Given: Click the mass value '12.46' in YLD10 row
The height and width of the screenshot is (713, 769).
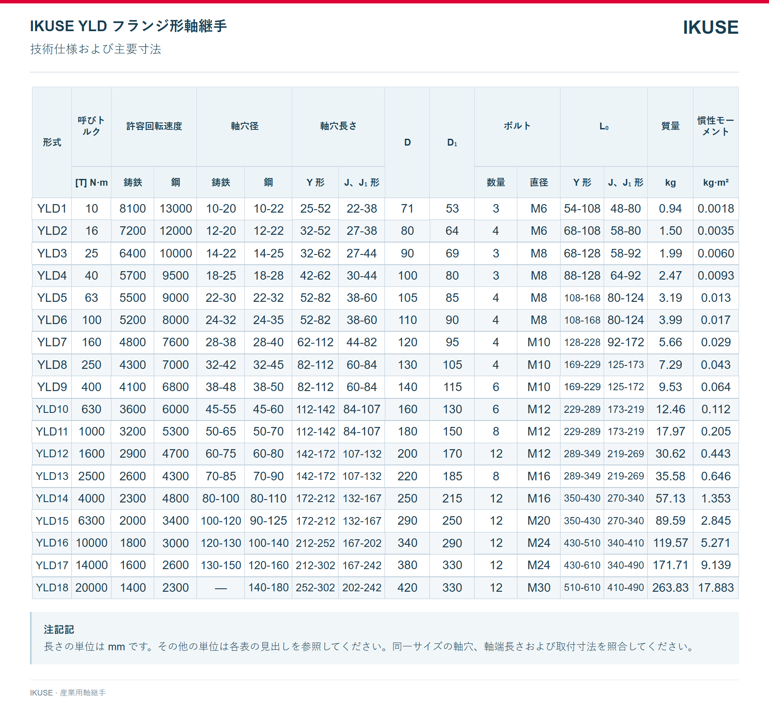Looking at the screenshot, I should tap(670, 409).
